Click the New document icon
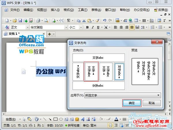The width and height of the screenshot is (173, 130). click(x=7, y=21)
